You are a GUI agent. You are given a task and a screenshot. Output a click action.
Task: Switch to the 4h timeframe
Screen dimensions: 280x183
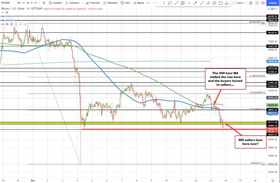(x=28, y=3)
